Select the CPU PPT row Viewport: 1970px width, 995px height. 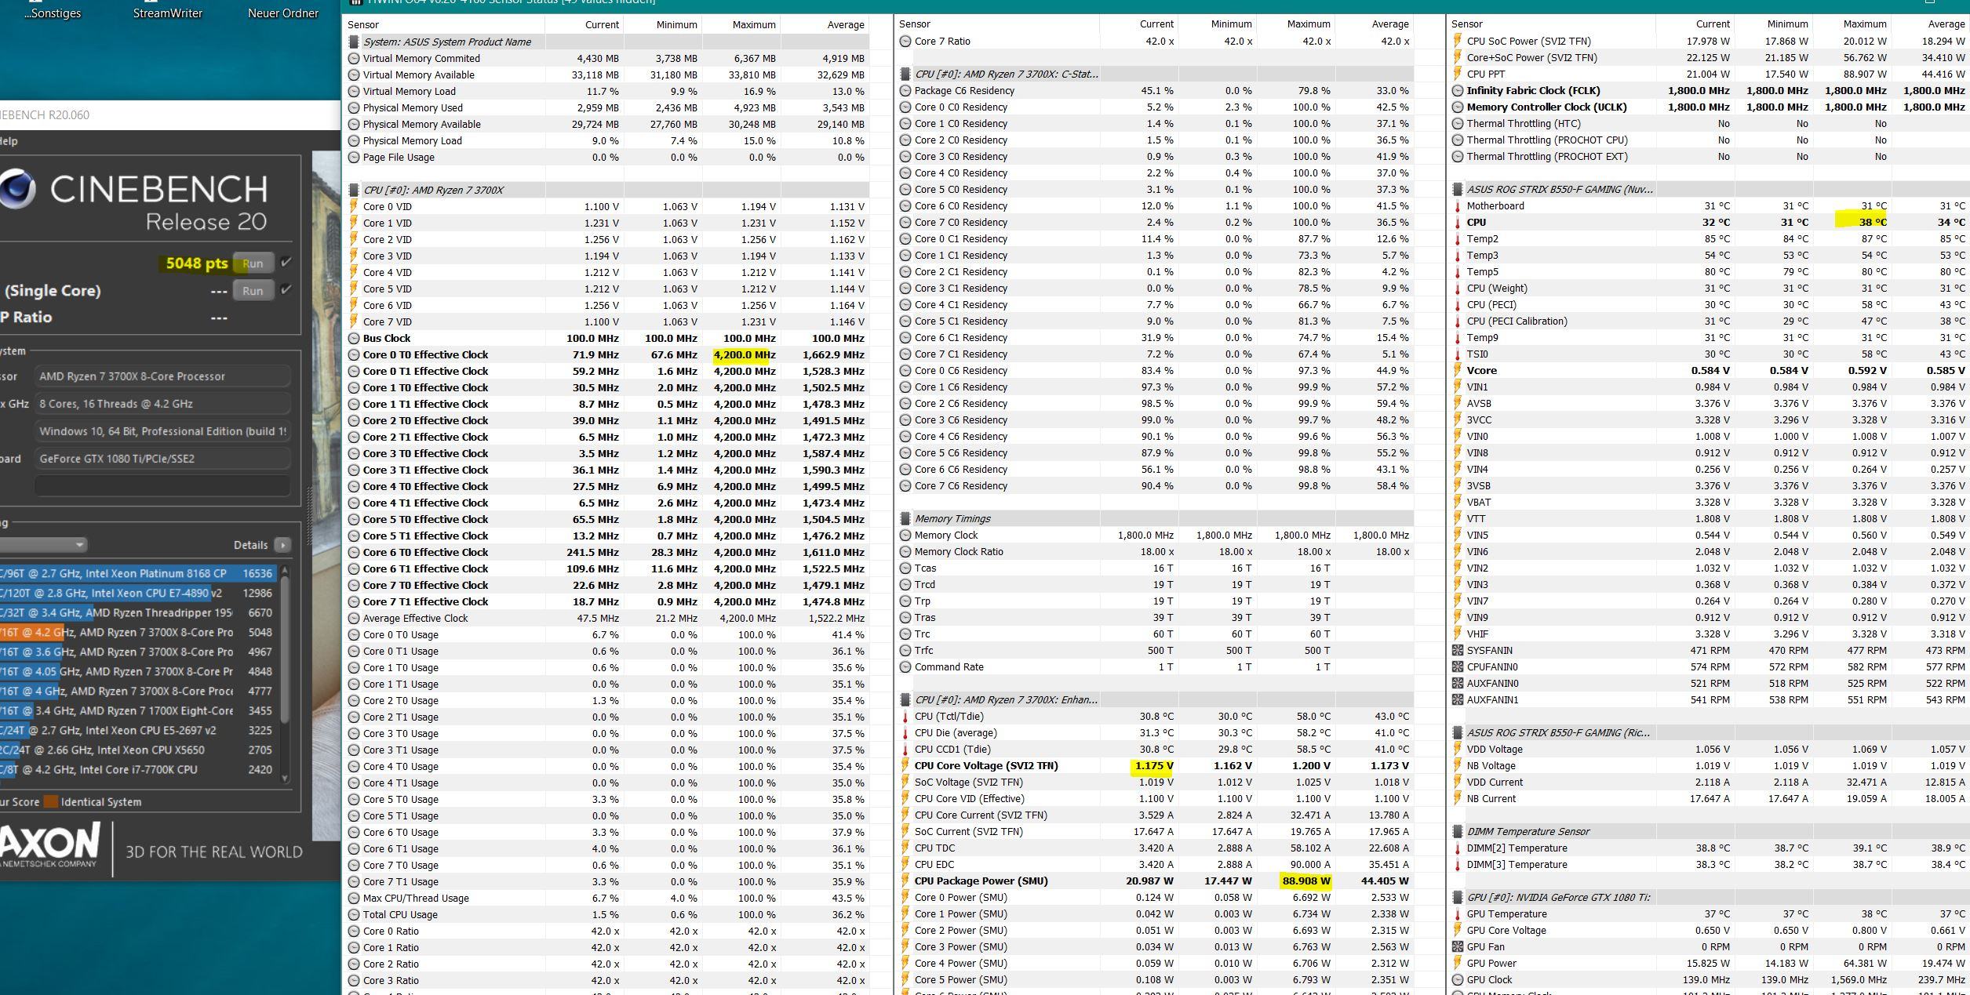[1709, 74]
